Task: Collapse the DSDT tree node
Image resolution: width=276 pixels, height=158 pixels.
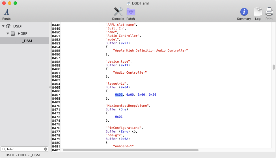Action: coord(3,26)
